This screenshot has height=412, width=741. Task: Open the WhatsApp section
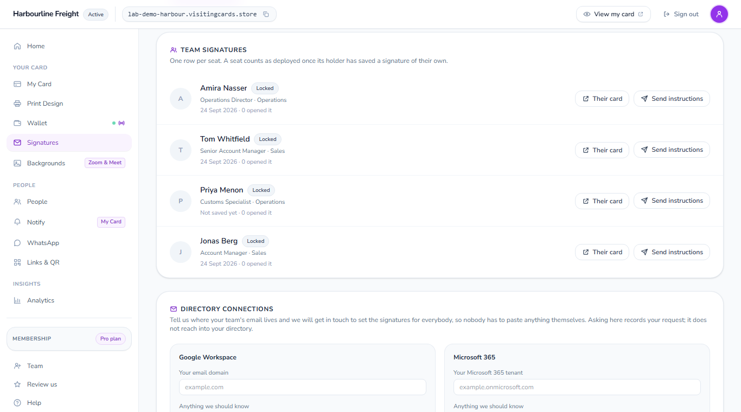click(69, 243)
